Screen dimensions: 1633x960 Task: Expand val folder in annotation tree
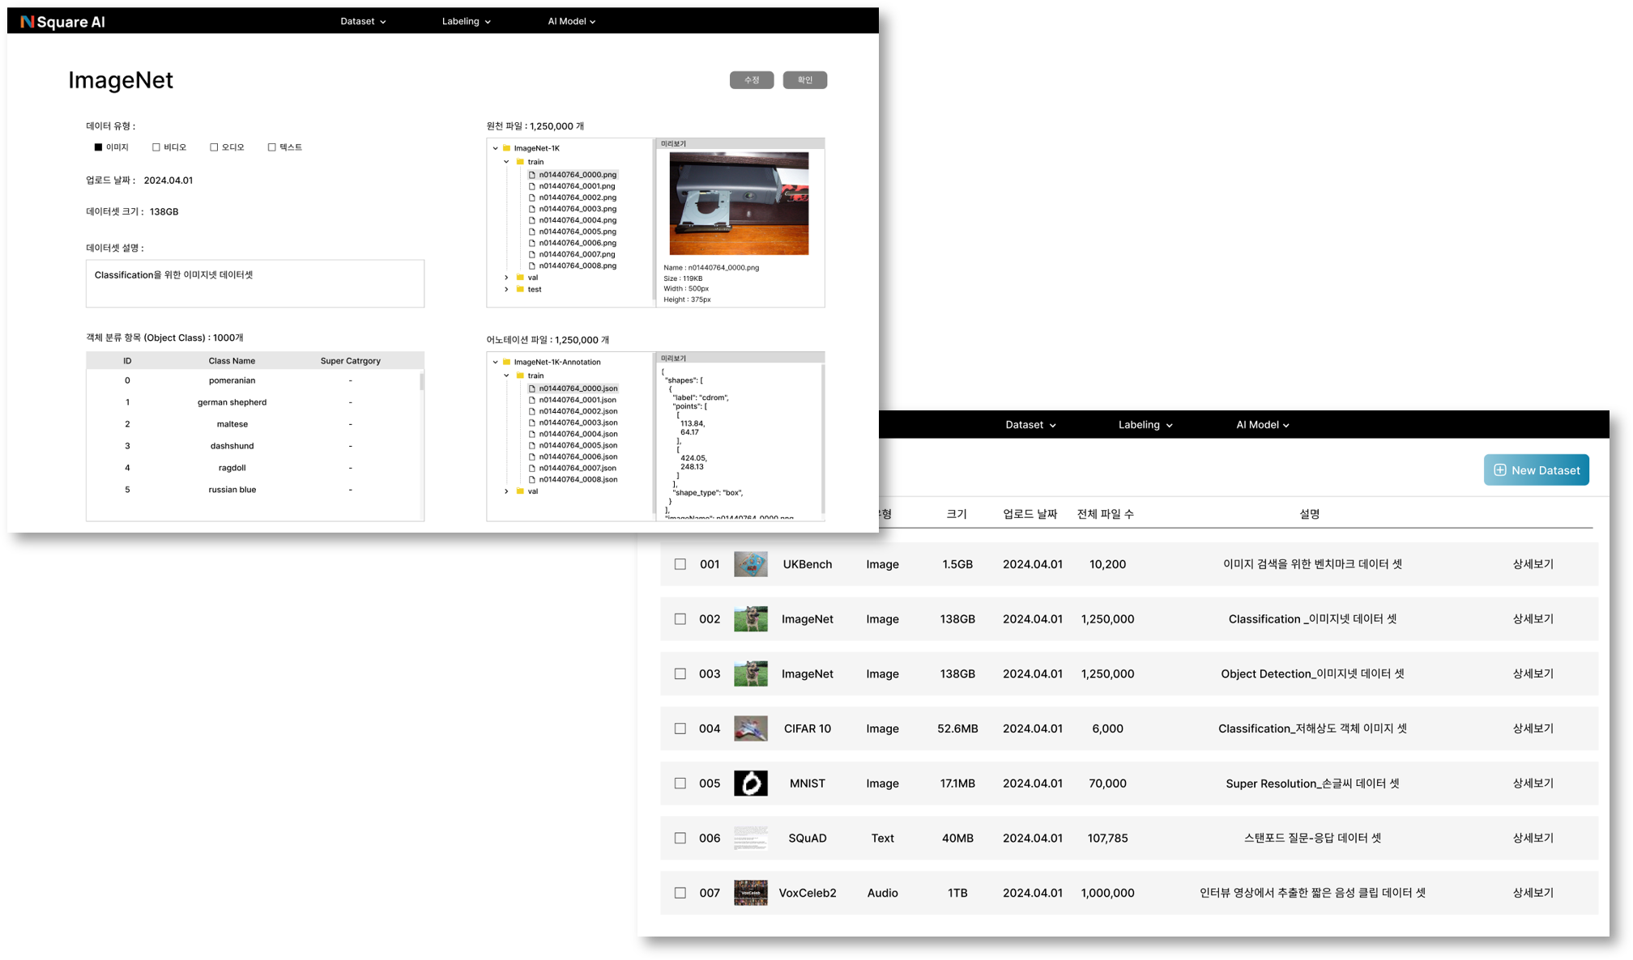pos(507,491)
